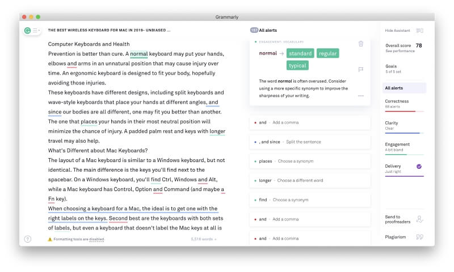Apply the 'typical' synonym suggestion
This screenshot has height=272, width=454.
pos(297,66)
